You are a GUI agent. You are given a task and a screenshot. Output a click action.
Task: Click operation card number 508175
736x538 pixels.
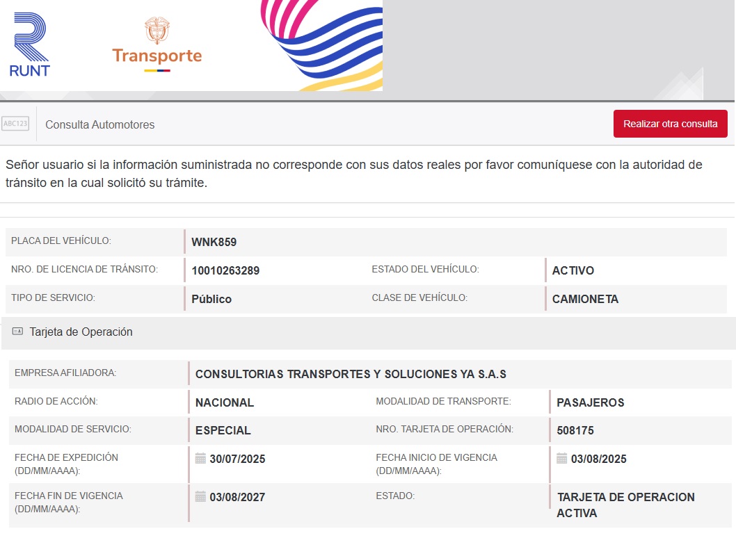[x=575, y=431]
